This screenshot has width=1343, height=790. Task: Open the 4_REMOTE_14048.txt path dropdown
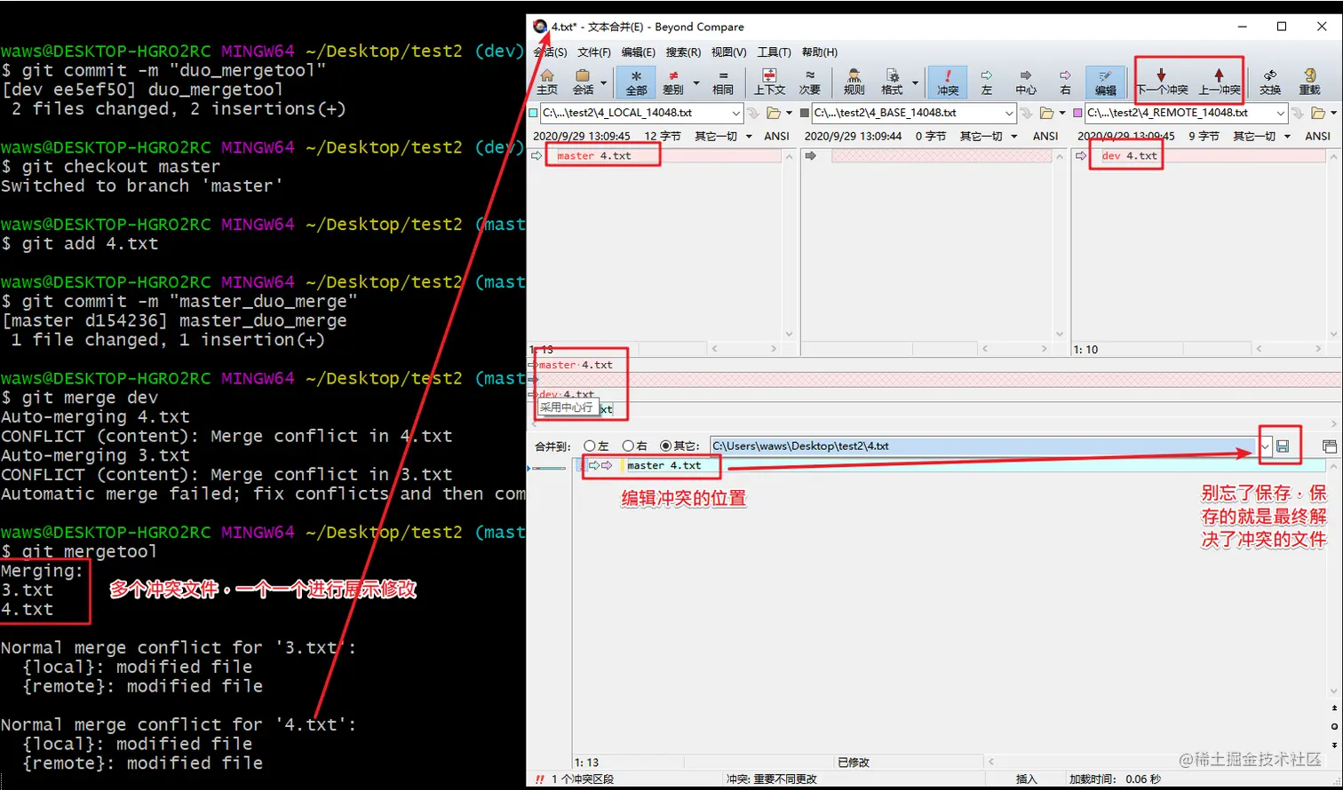coord(1281,113)
